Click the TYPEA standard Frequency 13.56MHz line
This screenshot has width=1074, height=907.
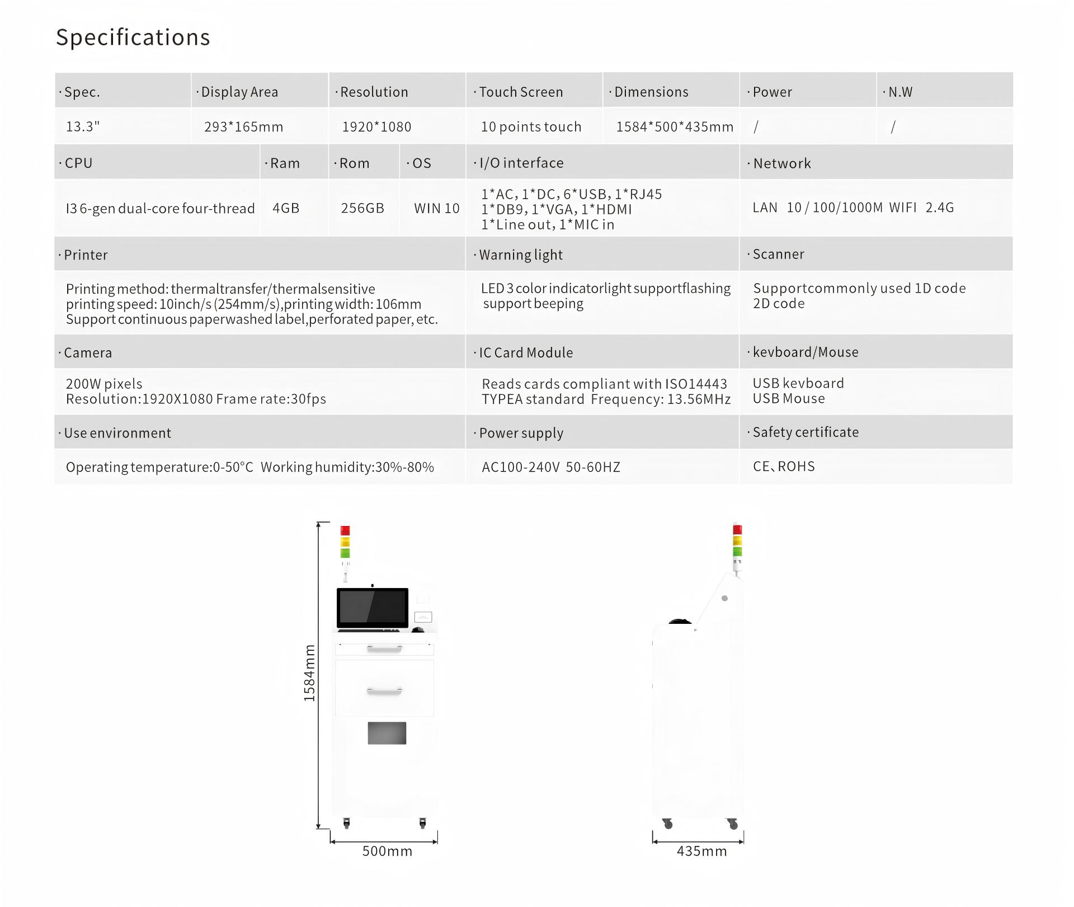click(606, 399)
